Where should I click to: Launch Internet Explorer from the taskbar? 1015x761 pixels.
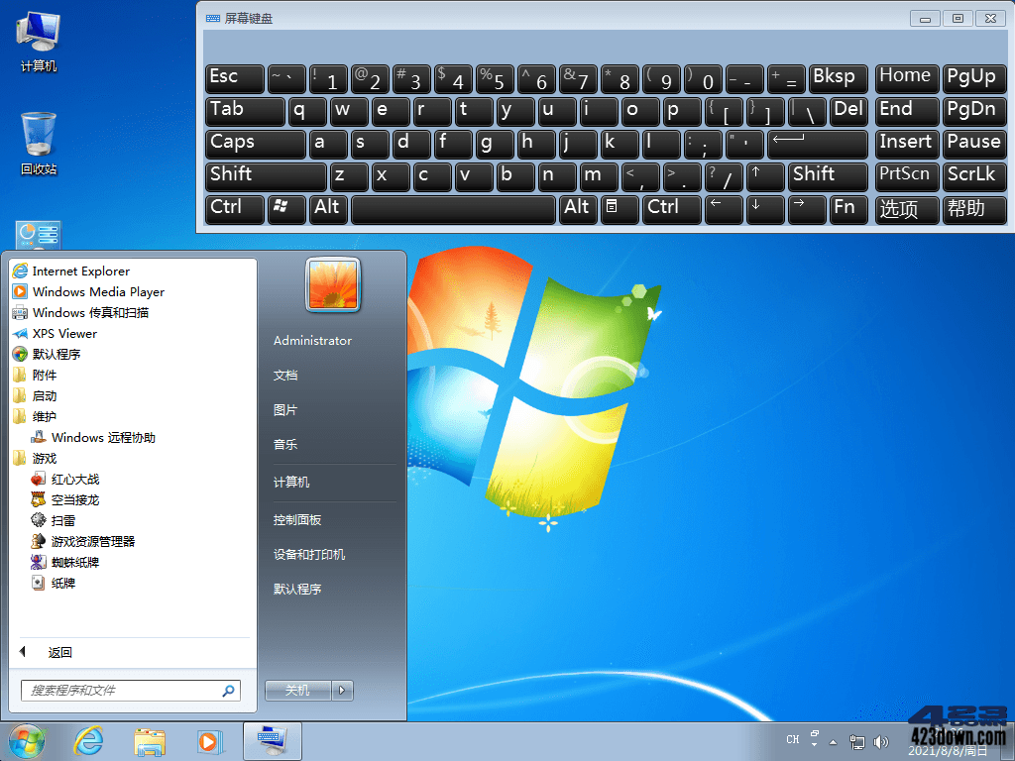(88, 740)
